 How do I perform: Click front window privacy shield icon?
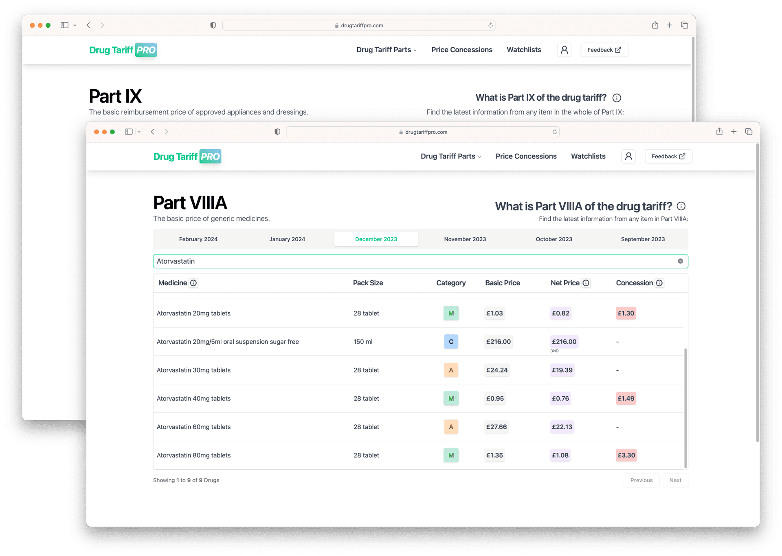coord(277,132)
